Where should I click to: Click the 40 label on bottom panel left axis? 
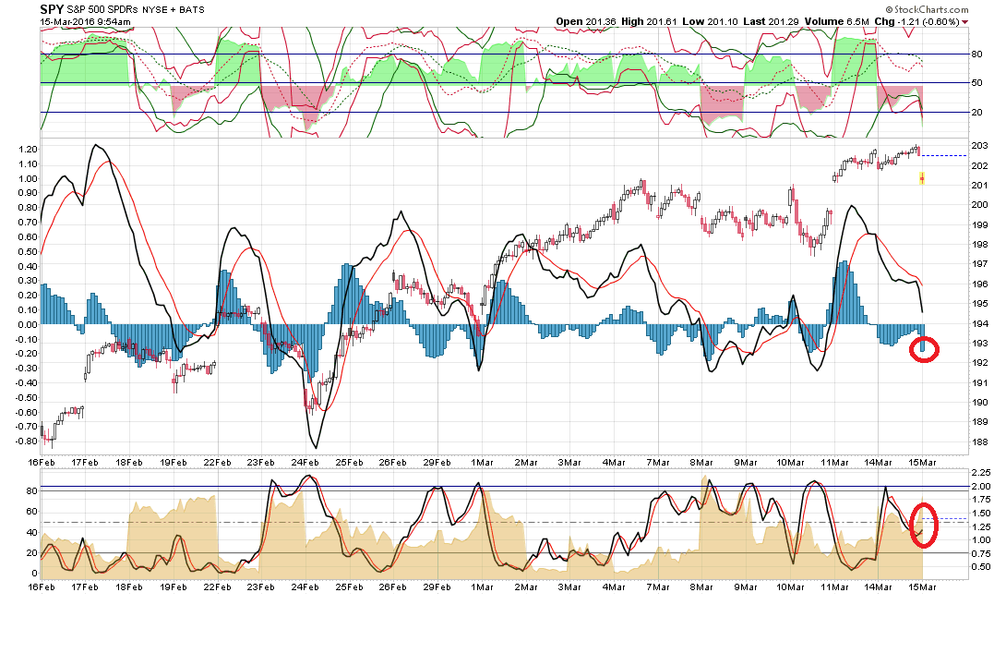(30, 532)
